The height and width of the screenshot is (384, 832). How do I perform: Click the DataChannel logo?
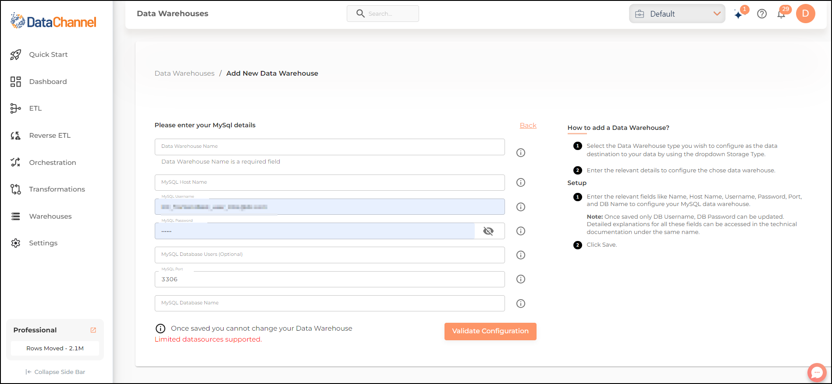click(x=53, y=21)
